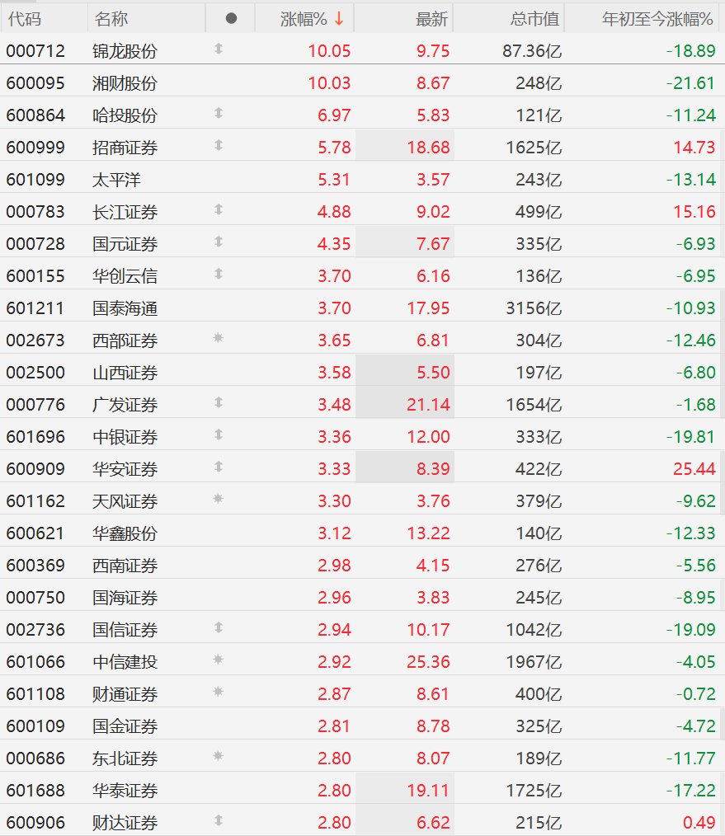Click year-to-date gain 0.49
The image size is (725, 836).
pyautogui.click(x=699, y=823)
